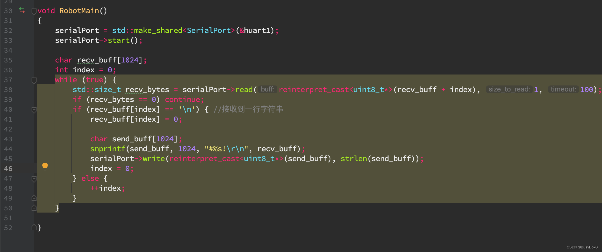The width and height of the screenshot is (602, 252).
Task: Collapse the RobotMain function fold on line 30
Action: coord(34,11)
